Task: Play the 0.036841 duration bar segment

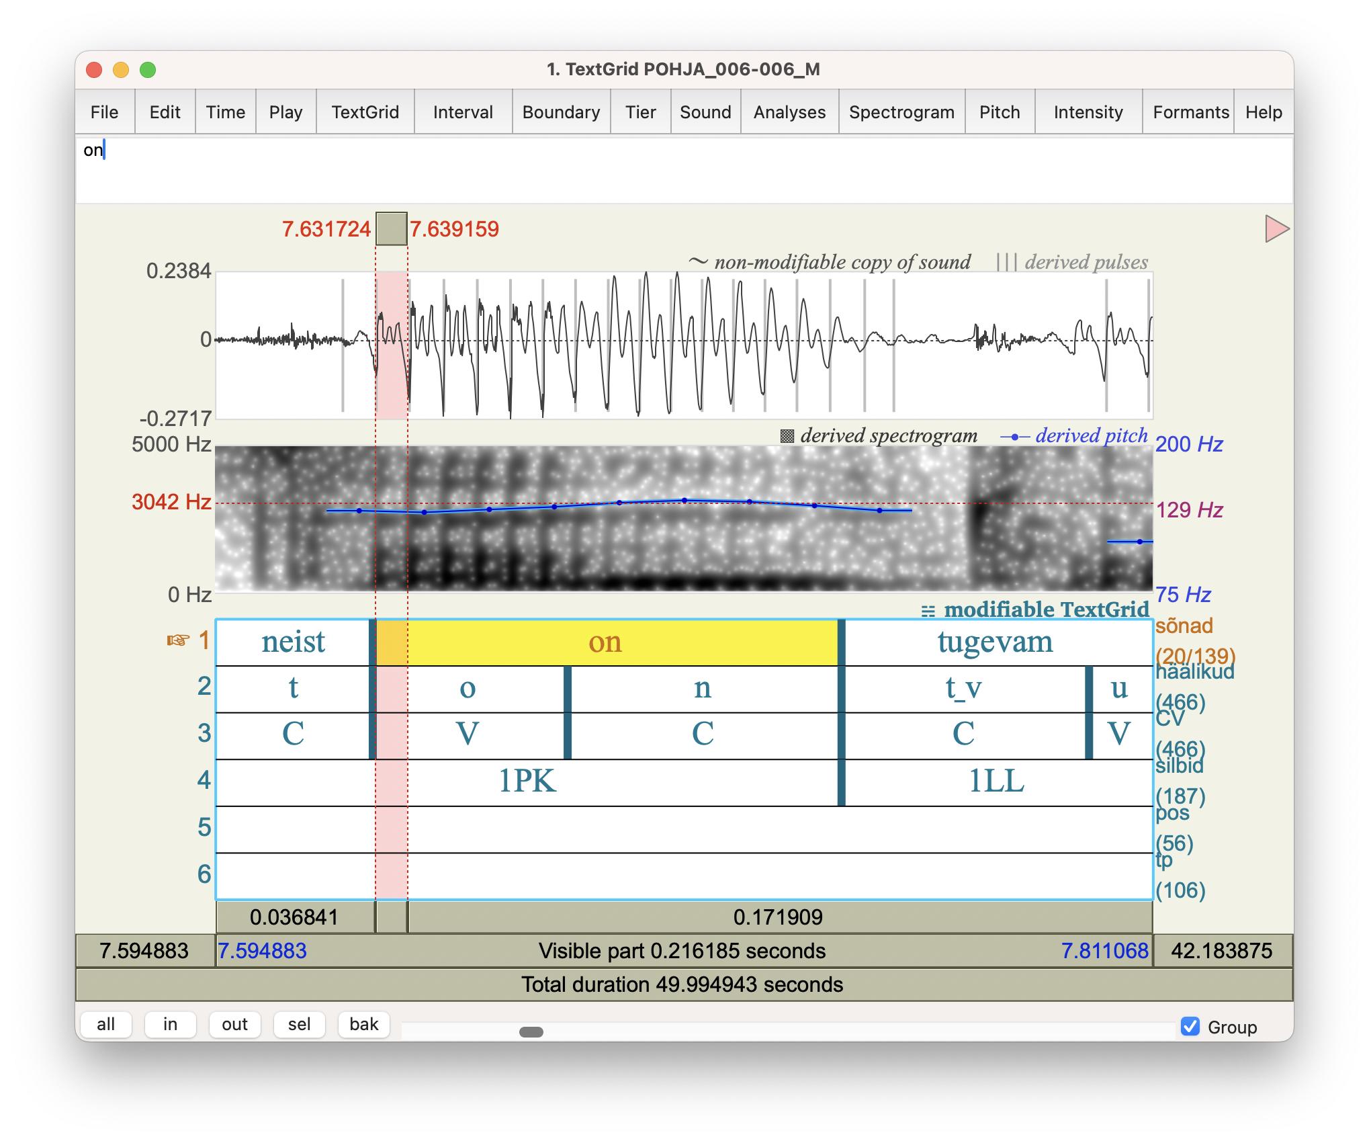Action: pos(295,917)
